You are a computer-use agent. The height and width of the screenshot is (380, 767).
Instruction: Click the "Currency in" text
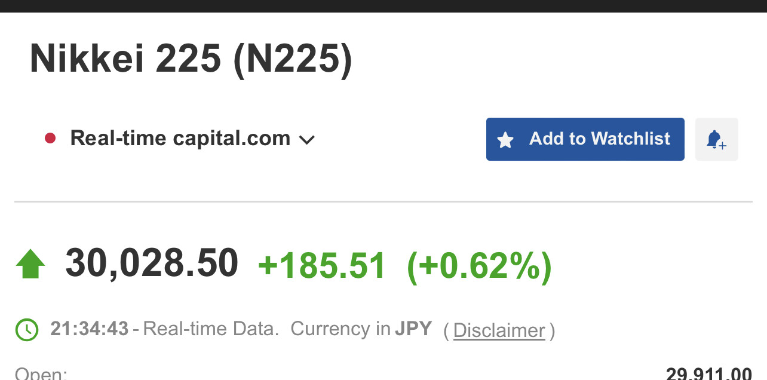click(340, 329)
